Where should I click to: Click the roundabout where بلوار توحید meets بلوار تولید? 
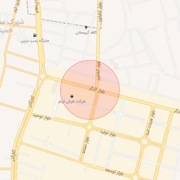pyautogui.click(x=89, y=127)
